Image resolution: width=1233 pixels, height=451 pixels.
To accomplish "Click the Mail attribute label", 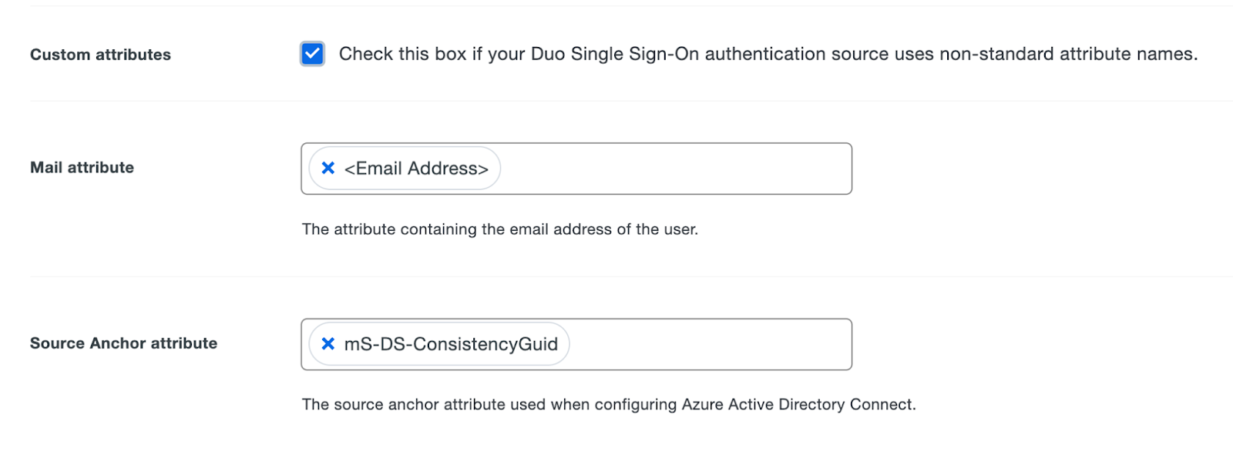I will point(82,167).
